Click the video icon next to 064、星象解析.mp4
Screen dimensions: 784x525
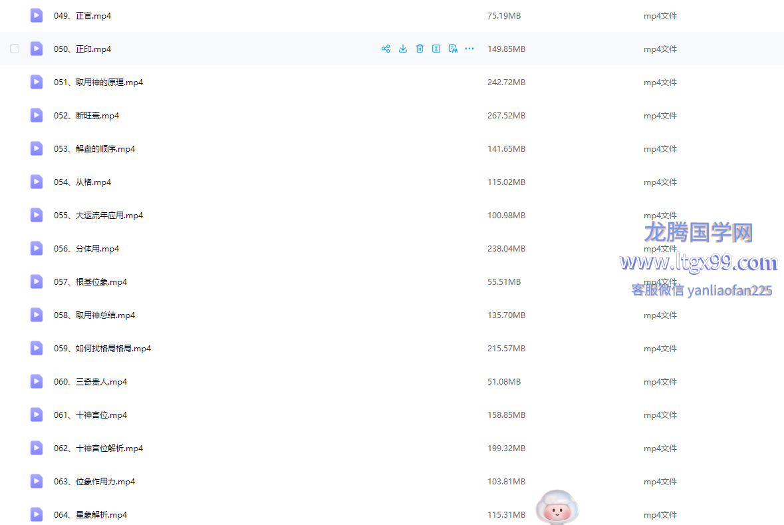37,514
